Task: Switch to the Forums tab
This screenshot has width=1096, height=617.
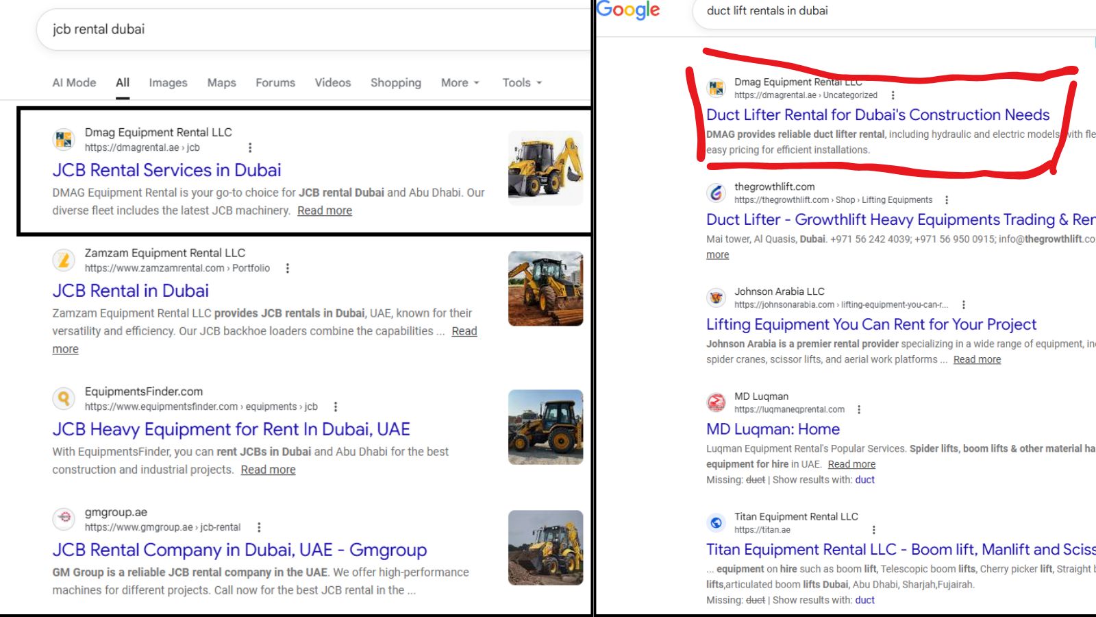Action: (275, 82)
